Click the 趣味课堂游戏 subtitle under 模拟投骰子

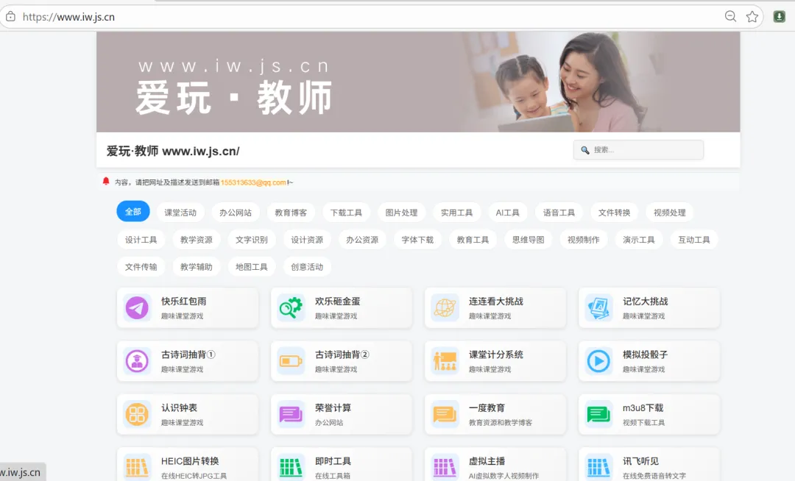(643, 369)
